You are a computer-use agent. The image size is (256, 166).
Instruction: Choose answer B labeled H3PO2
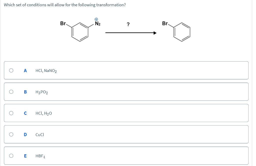tap(41, 92)
